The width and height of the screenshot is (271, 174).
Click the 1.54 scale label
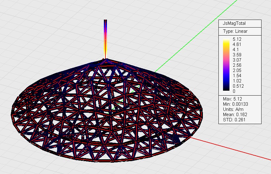point(237,76)
